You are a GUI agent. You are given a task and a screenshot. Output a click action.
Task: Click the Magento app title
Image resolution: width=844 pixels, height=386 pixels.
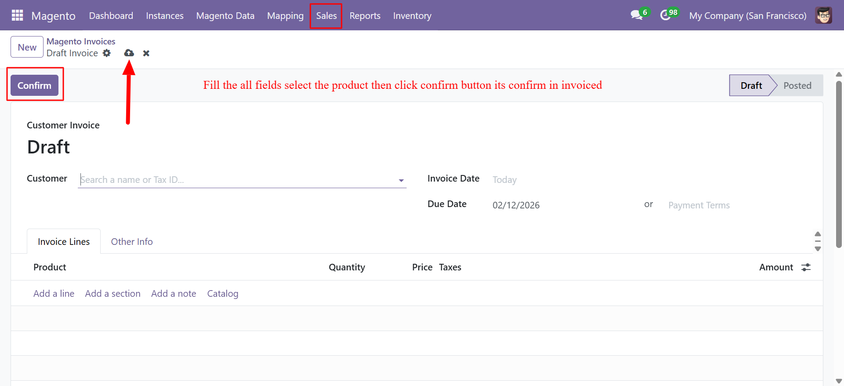(54, 16)
